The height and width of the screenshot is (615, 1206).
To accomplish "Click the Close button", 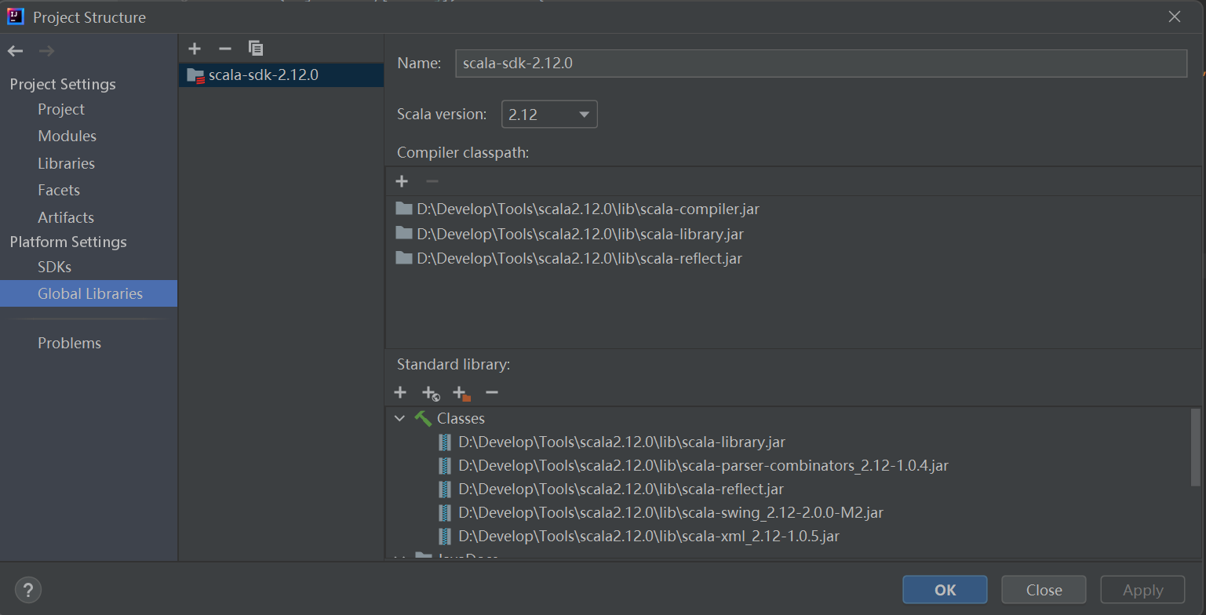I will point(1044,590).
